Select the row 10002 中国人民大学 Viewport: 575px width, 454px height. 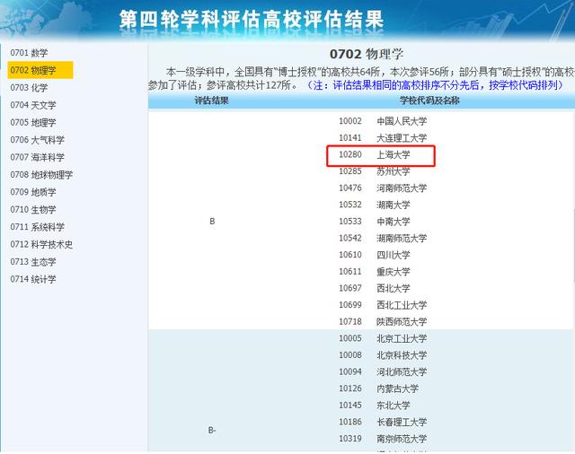click(x=383, y=121)
